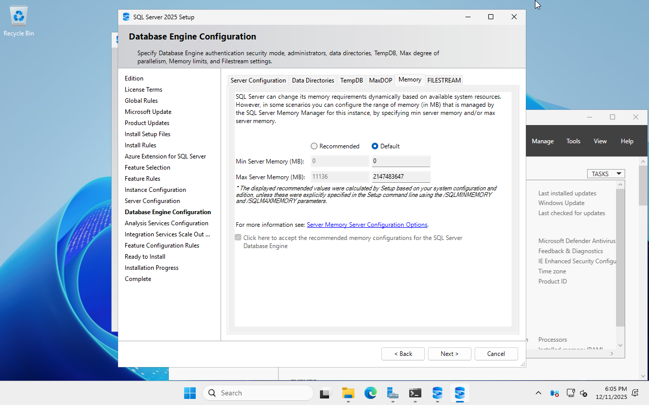Screen dimensions: 649x405
Task: Select the Recommended memory radio button
Action: (314, 146)
